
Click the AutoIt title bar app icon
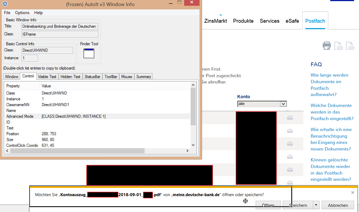coord(5,4)
